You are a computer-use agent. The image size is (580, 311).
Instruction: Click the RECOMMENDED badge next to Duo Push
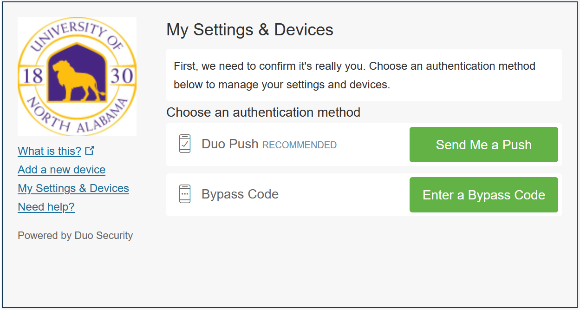coord(300,145)
